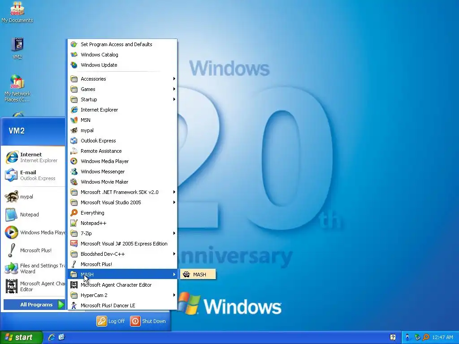Open the VM2 desktop icon

point(17,48)
